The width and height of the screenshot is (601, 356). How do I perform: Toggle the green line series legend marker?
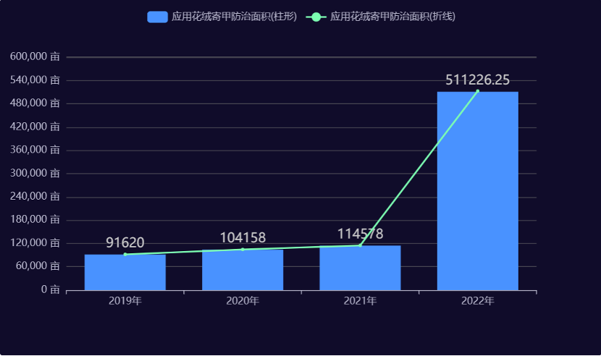pos(316,17)
